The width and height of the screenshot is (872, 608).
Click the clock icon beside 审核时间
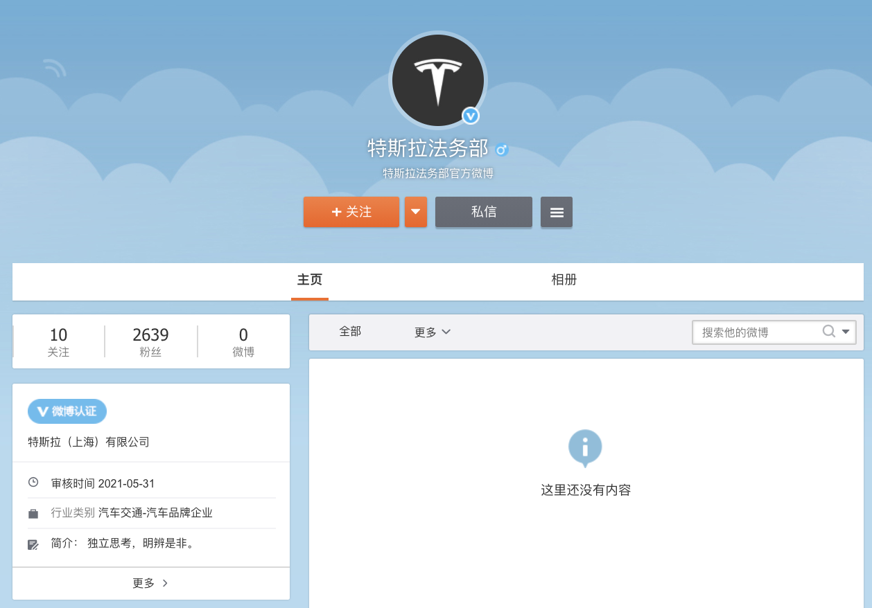pyautogui.click(x=33, y=483)
